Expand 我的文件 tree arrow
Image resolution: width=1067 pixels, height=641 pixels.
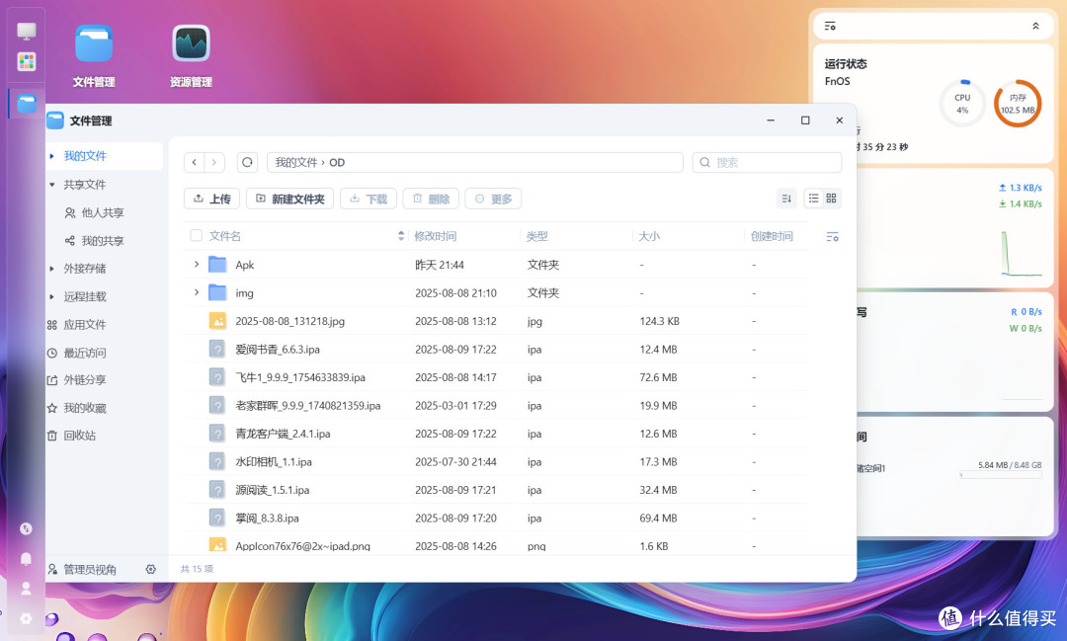tap(52, 156)
